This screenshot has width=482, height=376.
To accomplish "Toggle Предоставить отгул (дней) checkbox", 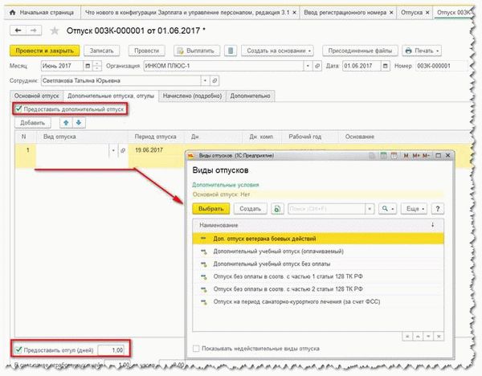I will pyautogui.click(x=18, y=349).
